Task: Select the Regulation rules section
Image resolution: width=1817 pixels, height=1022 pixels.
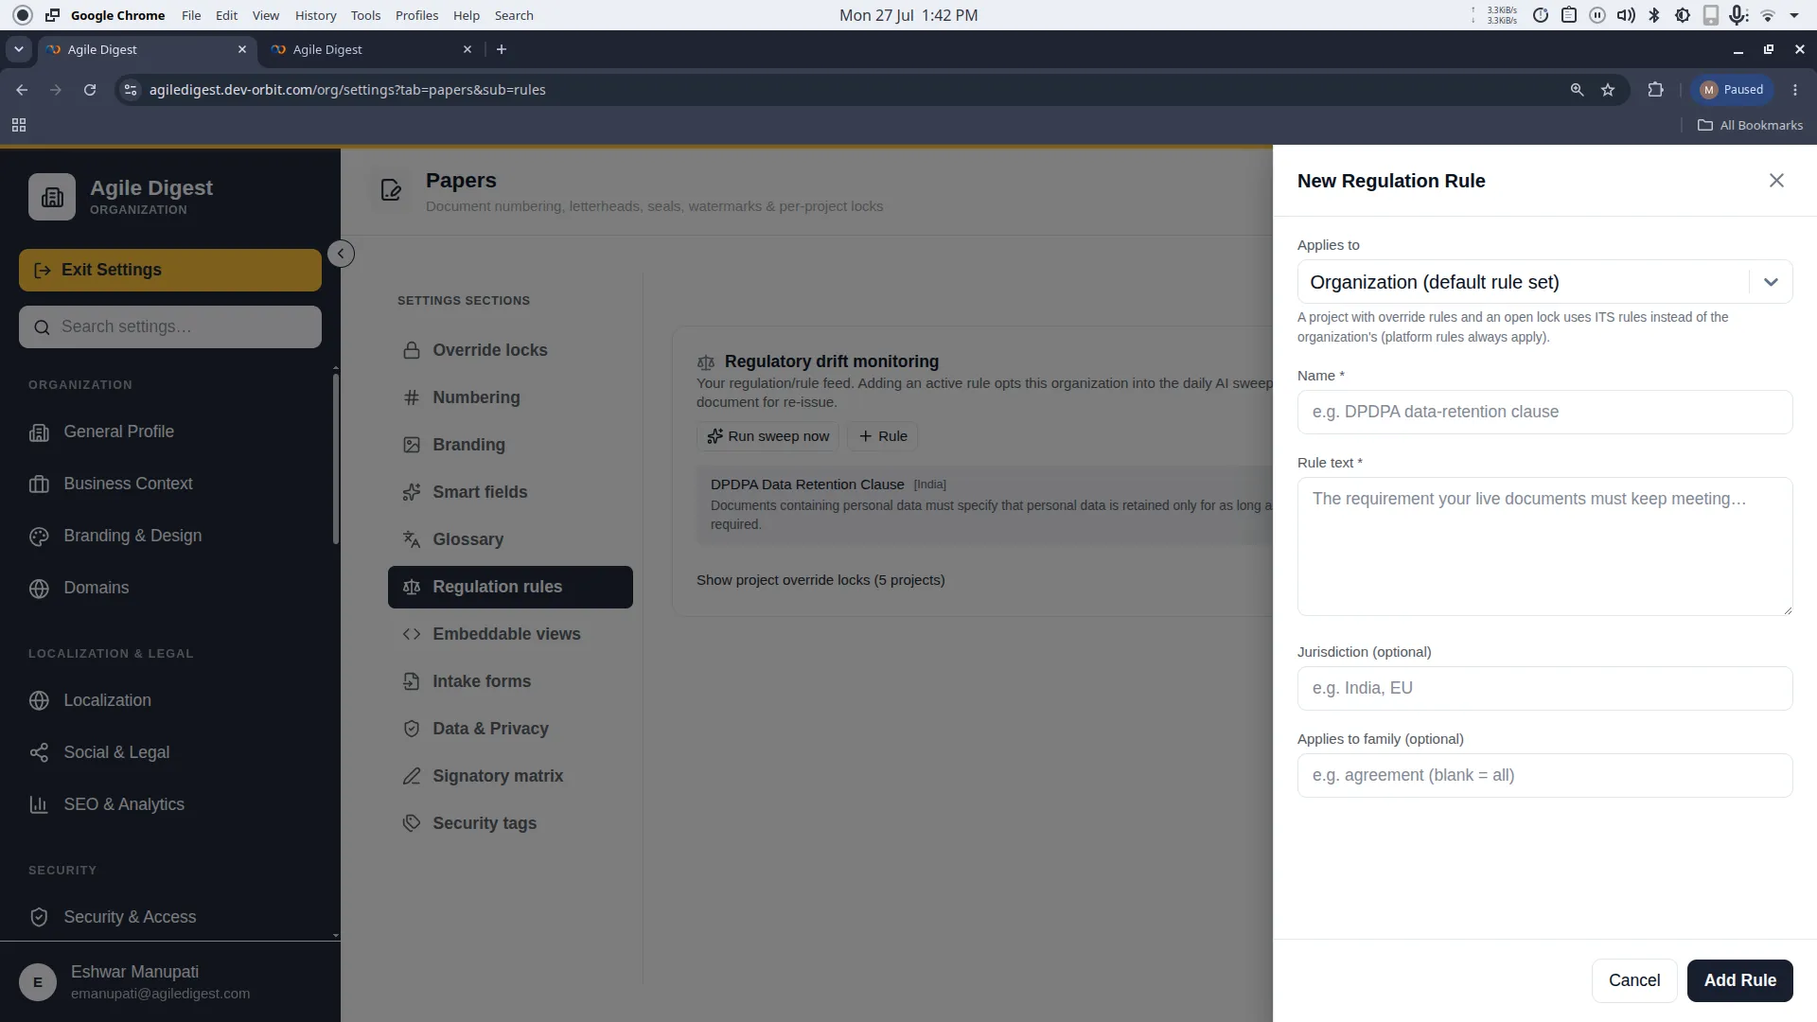Action: (510, 587)
